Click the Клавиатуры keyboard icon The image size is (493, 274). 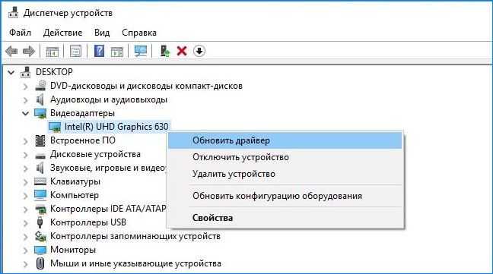point(40,181)
